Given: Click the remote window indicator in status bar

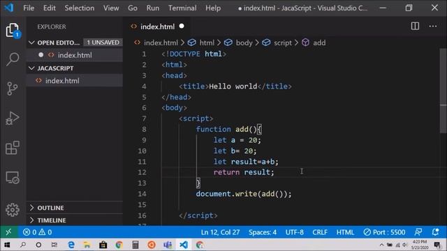Looking at the screenshot, I should coord(8,232).
